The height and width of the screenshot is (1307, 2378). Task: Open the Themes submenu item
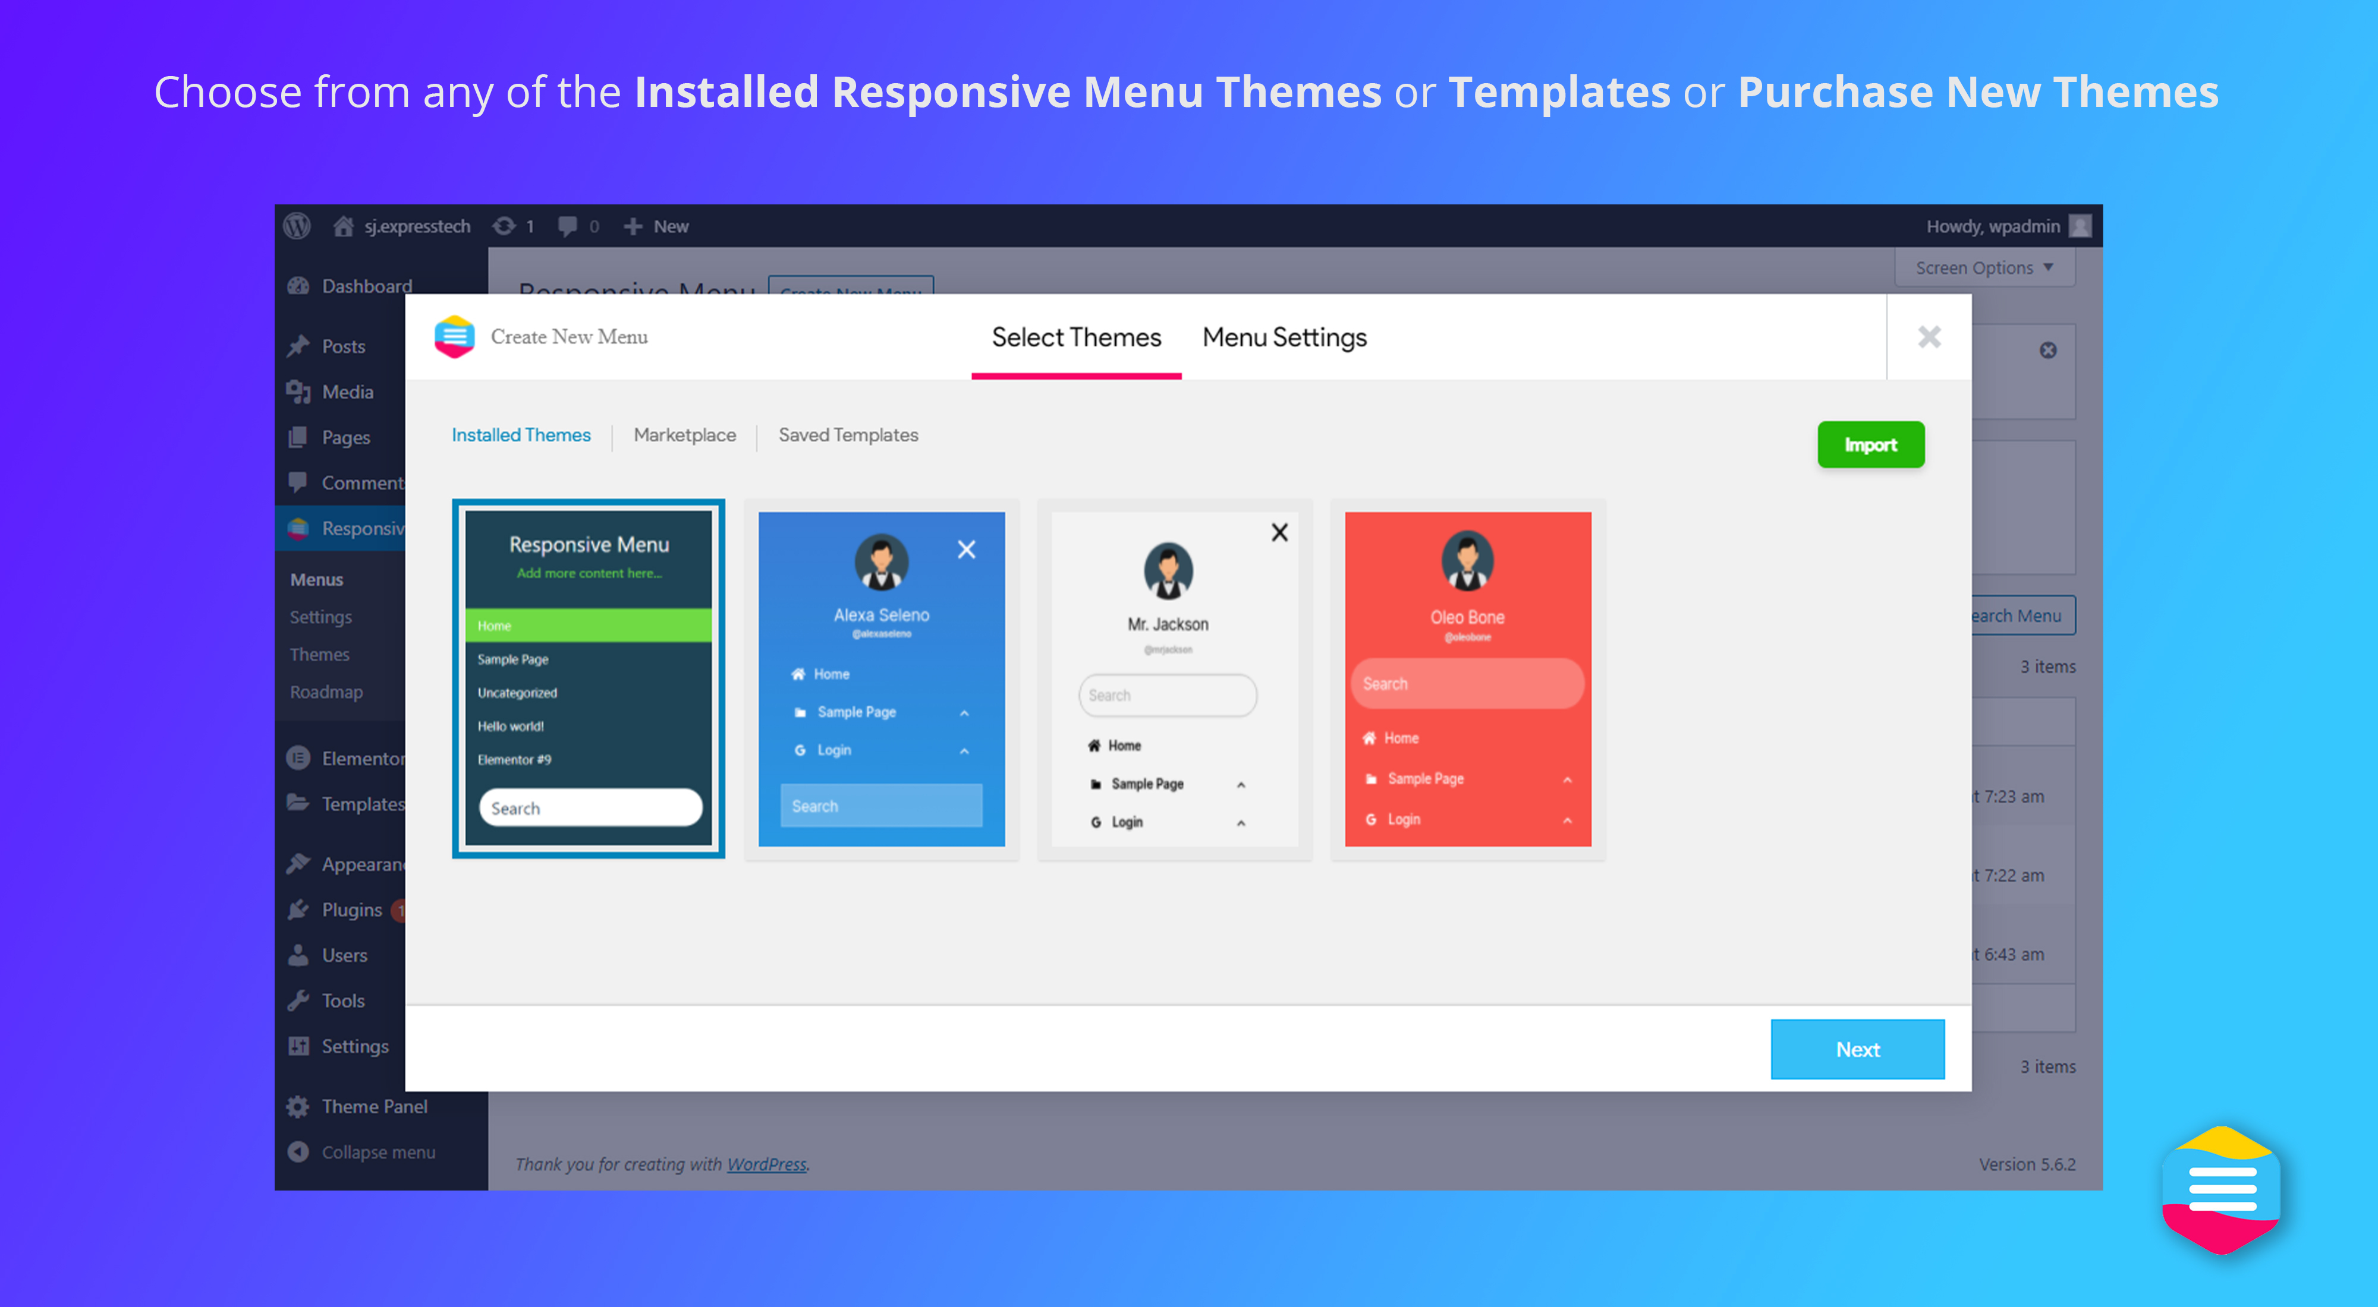point(319,654)
